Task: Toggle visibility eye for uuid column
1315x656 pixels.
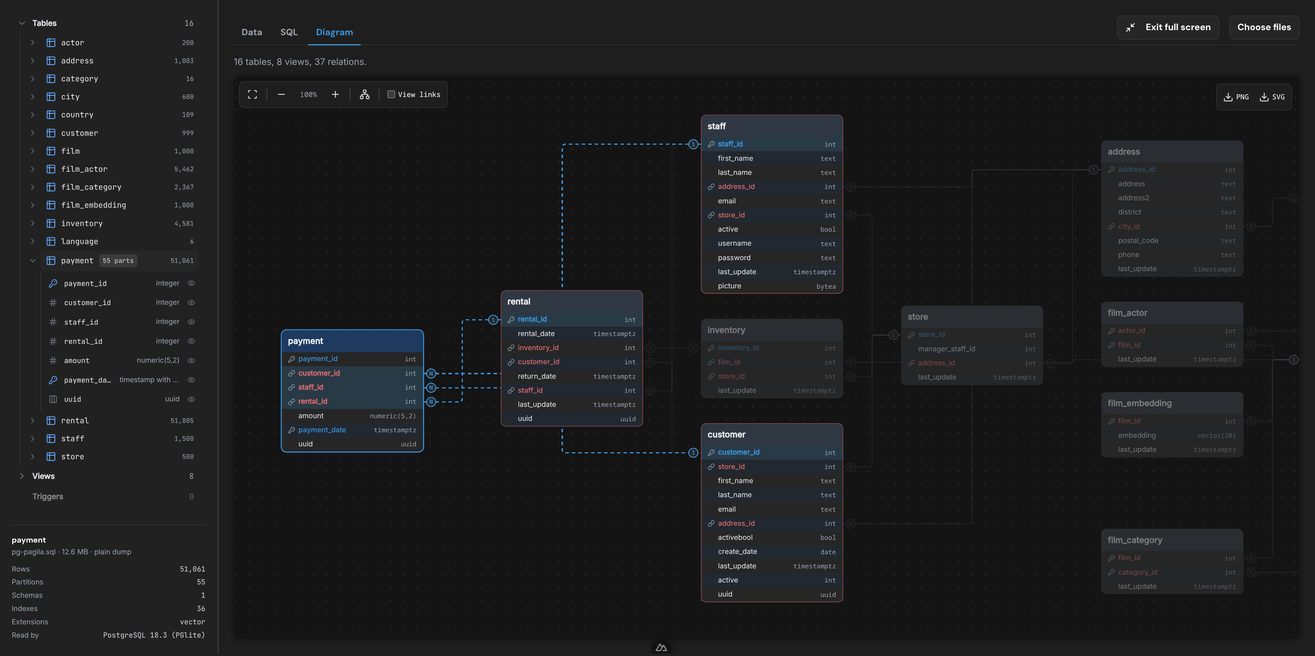Action: (191, 399)
